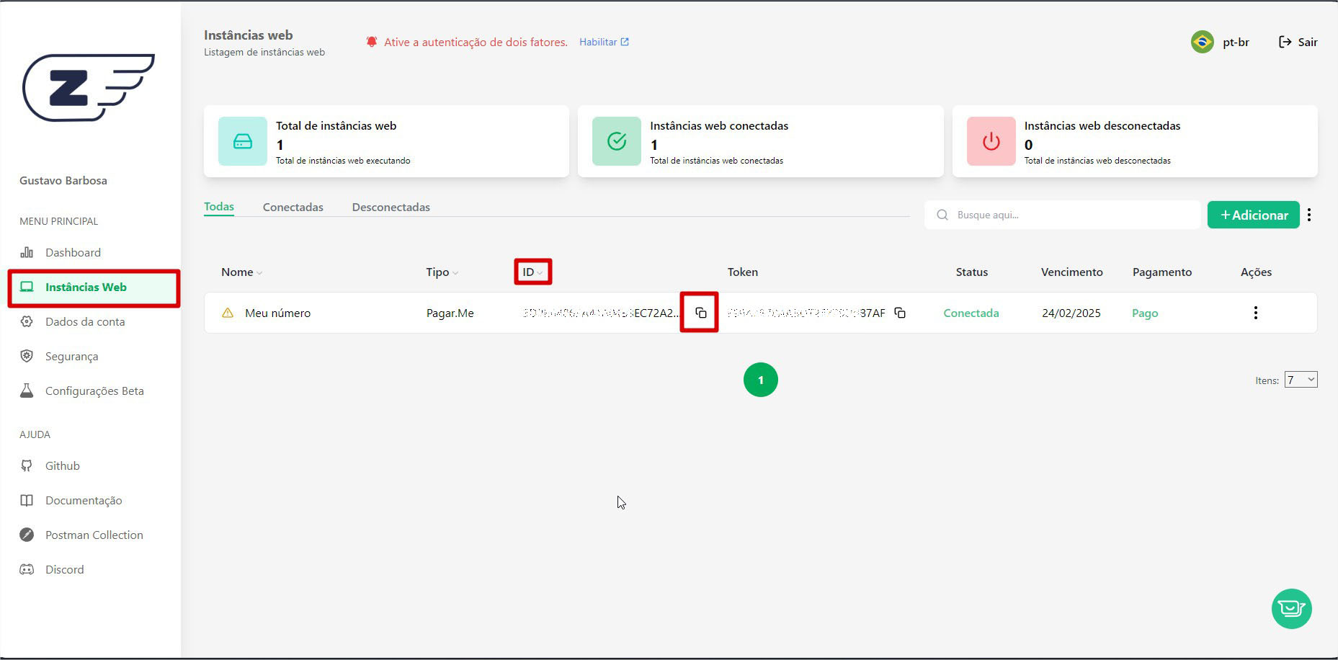This screenshot has height=660, width=1338.
Task: Open Instâncias Web in the sidebar
Action: tap(86, 287)
